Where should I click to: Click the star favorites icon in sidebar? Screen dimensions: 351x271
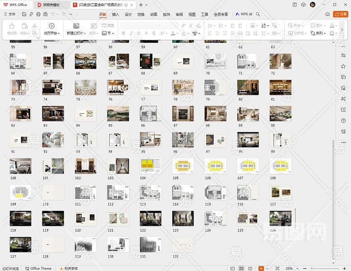(x=343, y=66)
